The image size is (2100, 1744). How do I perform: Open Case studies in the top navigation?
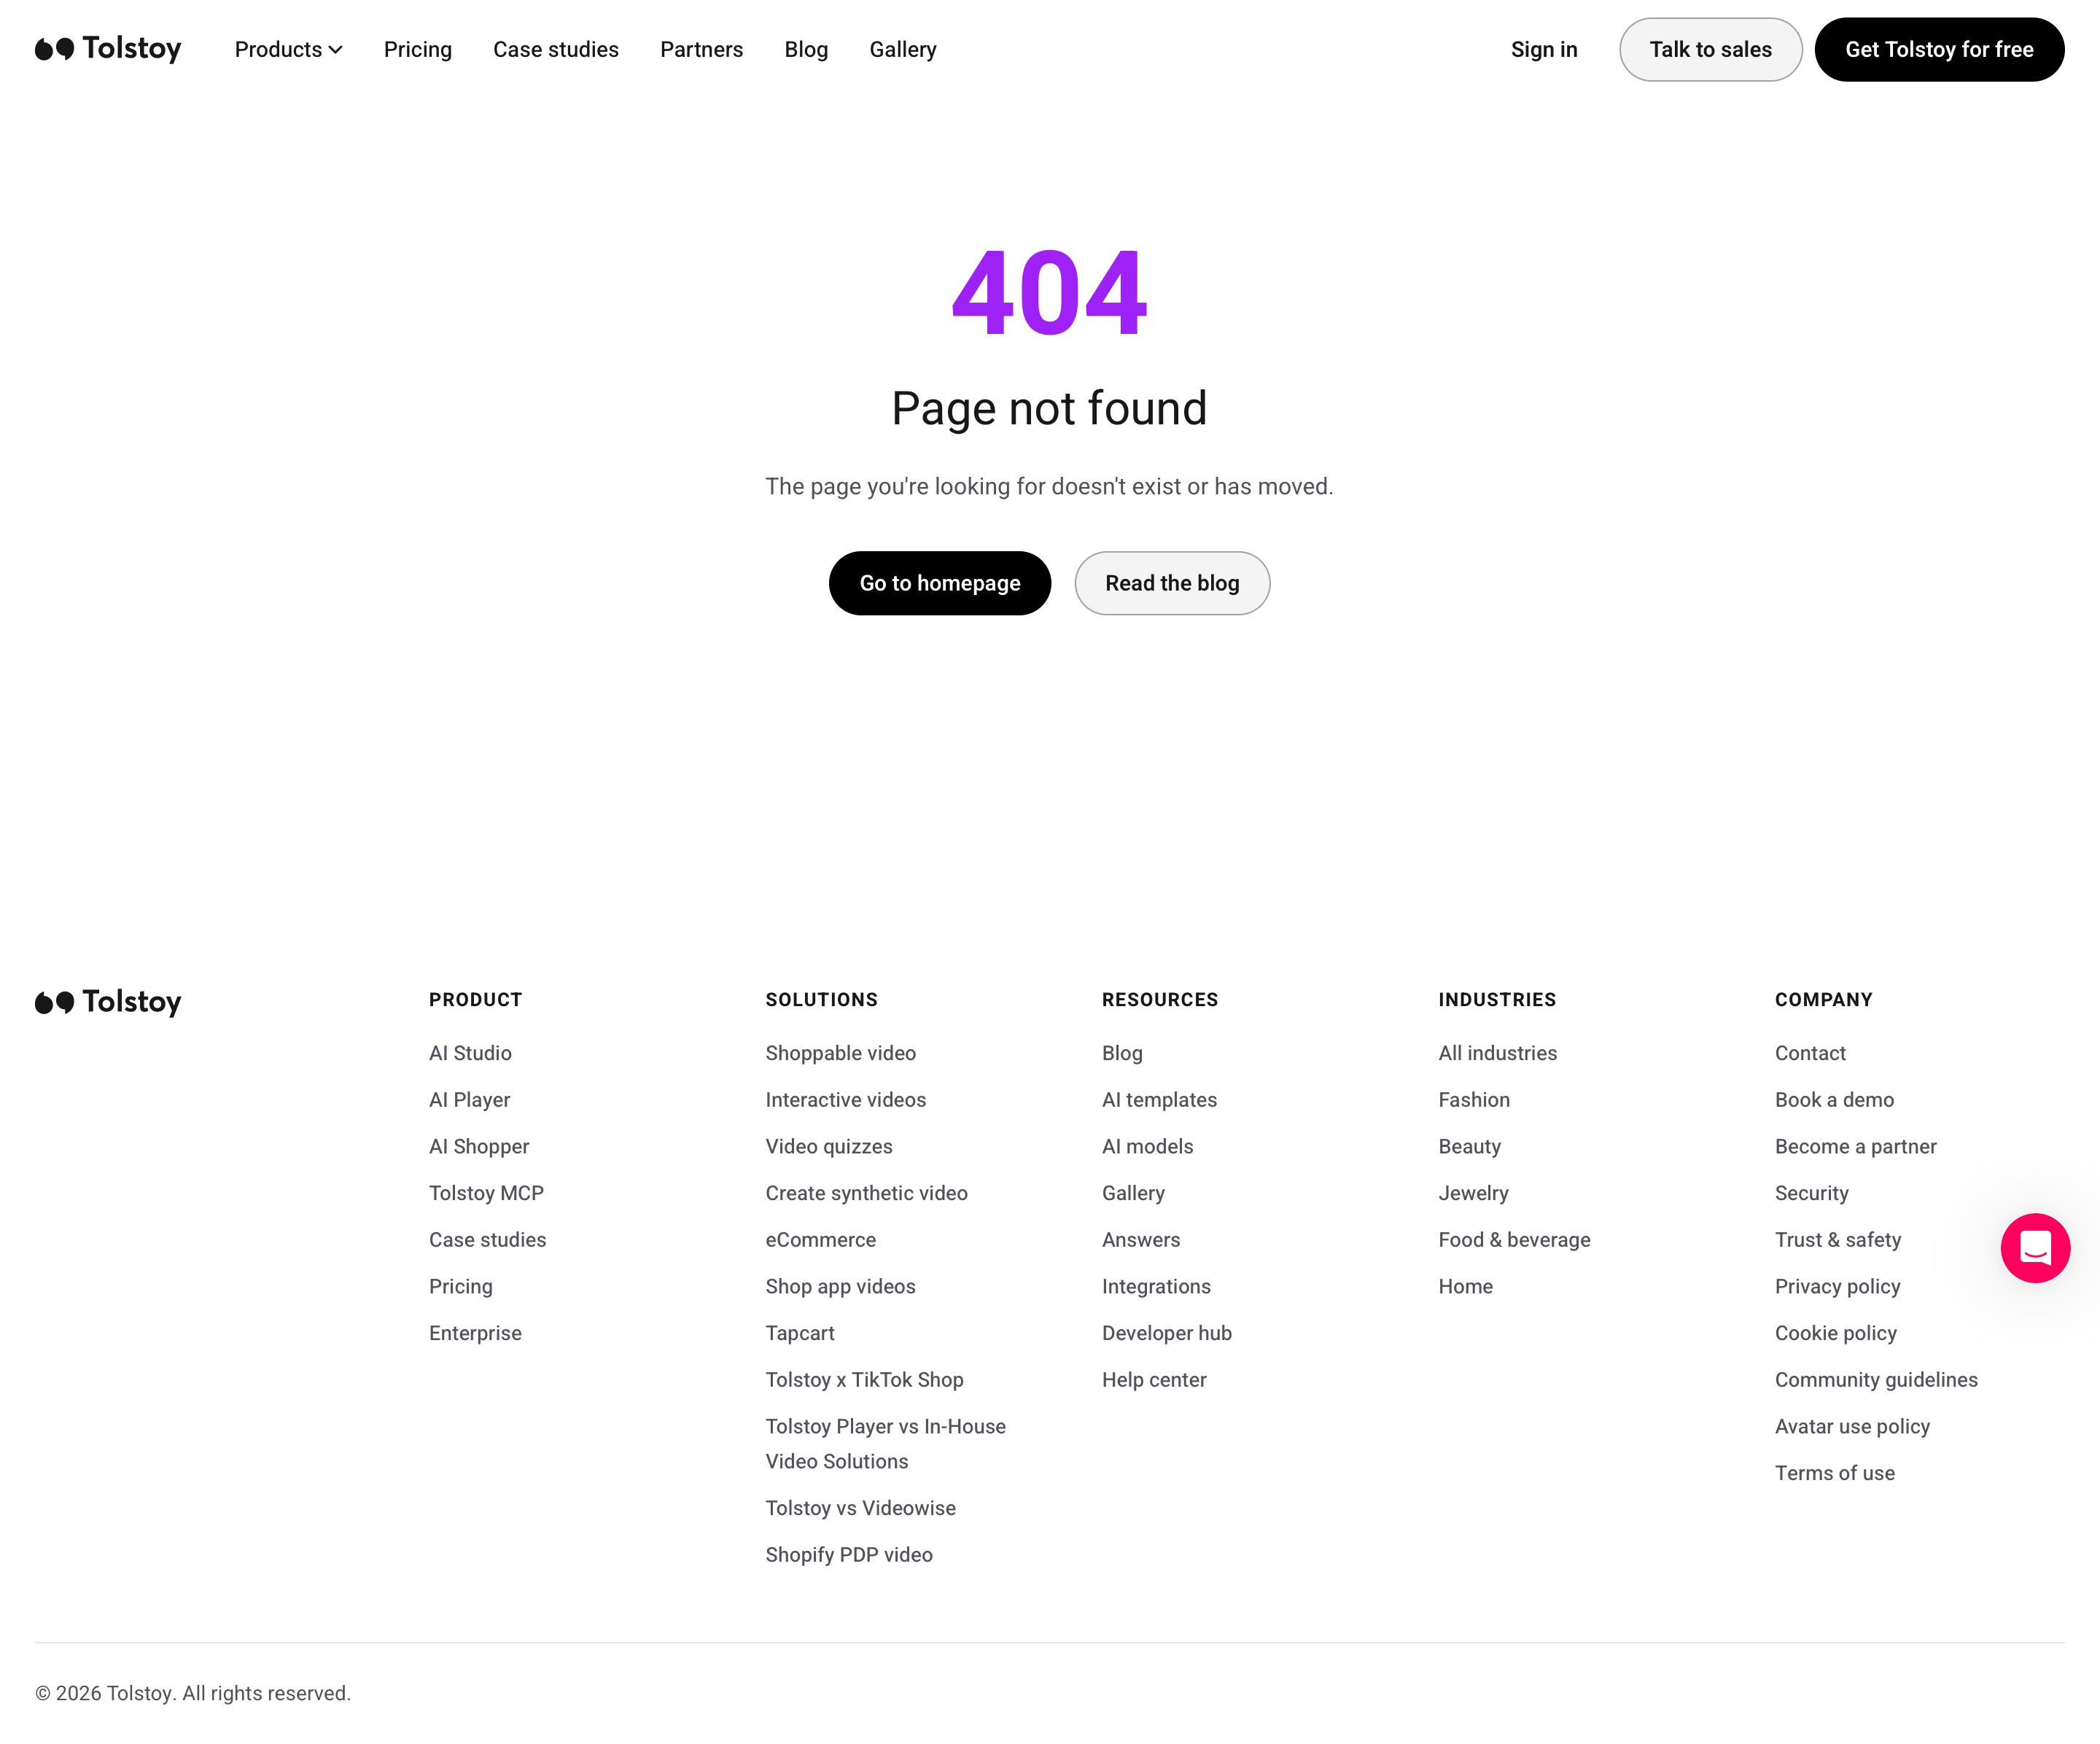click(x=556, y=49)
